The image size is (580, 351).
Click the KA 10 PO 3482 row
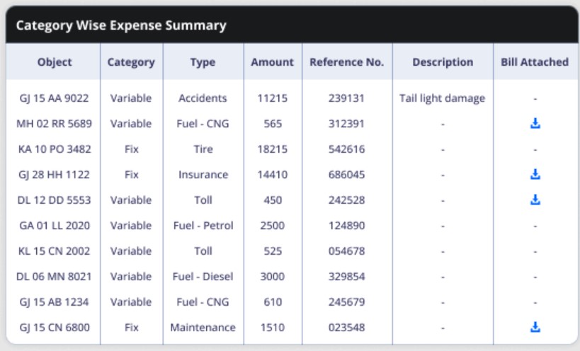(x=292, y=149)
